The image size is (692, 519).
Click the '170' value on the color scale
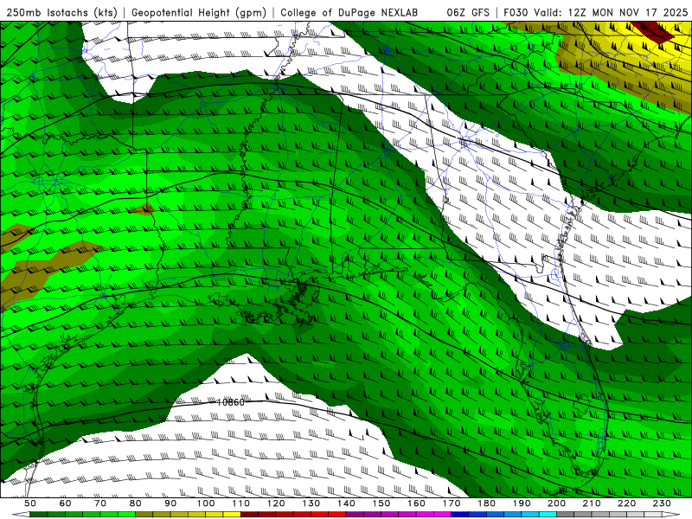[452, 503]
